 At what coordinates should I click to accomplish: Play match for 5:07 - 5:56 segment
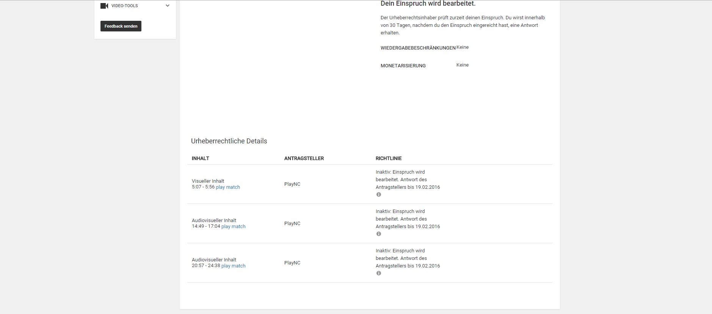228,187
